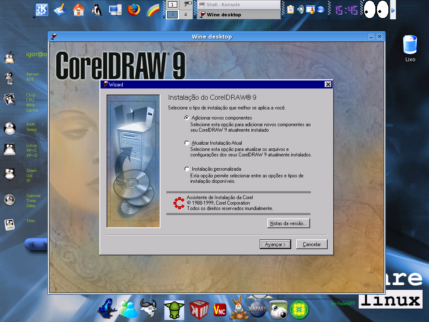
Task: Click the Wine glass icon in Wine desktop titlebar
Action: coord(54,36)
